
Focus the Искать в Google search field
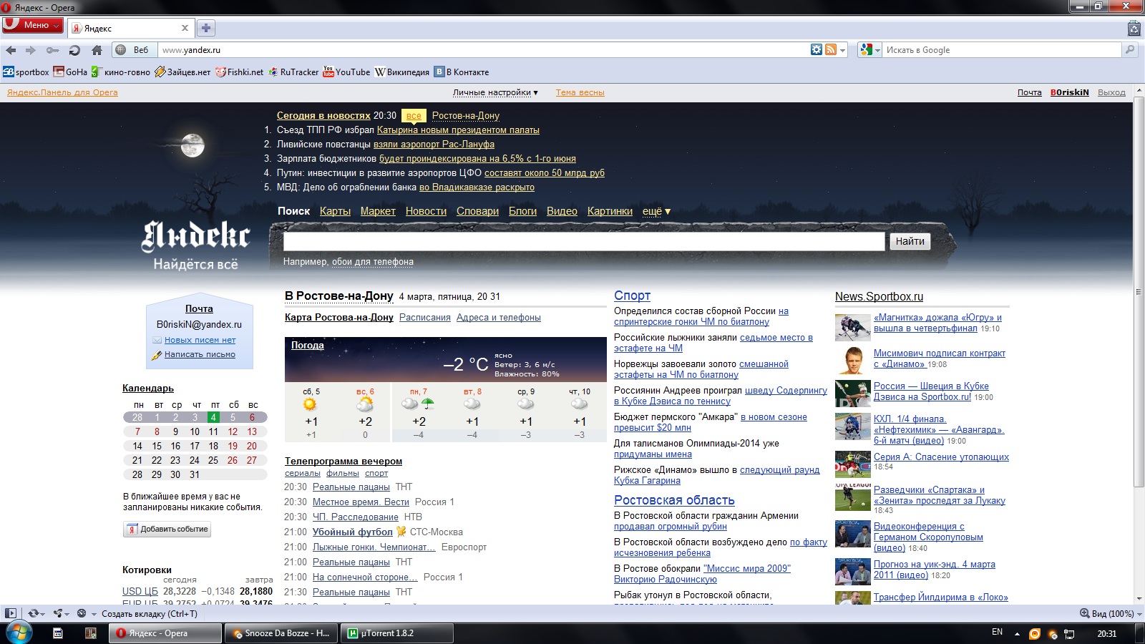tap(1002, 50)
